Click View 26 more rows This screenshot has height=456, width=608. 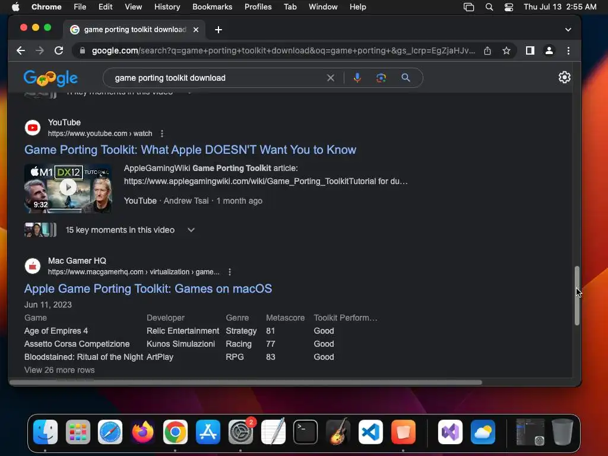point(59,370)
